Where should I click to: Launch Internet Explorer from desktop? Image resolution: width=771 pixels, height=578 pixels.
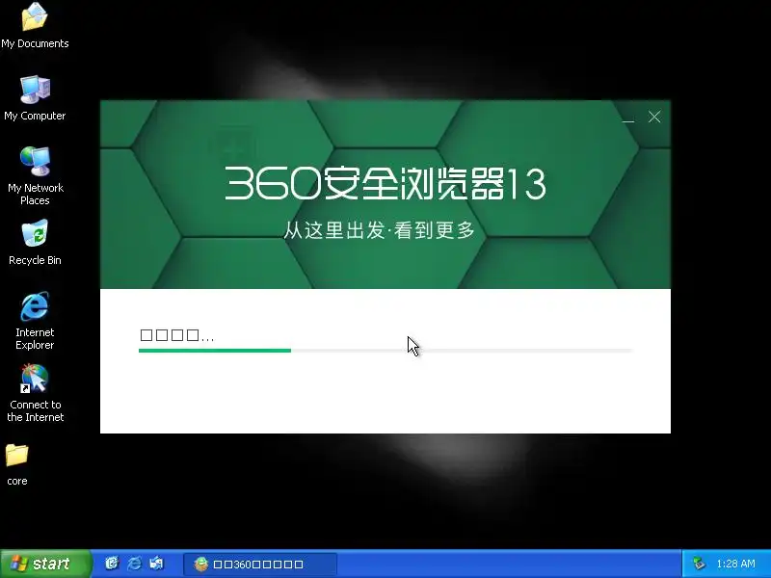pyautogui.click(x=35, y=321)
